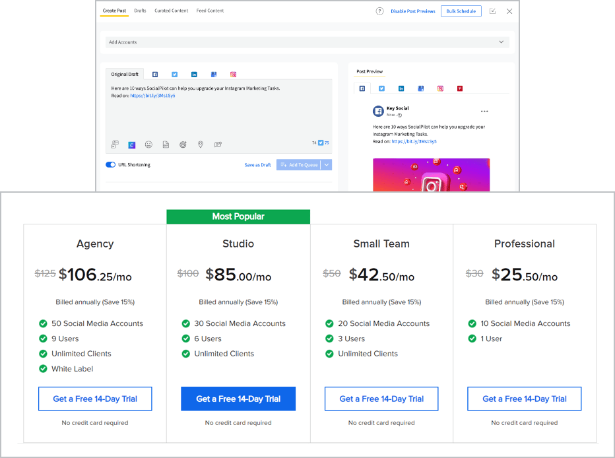This screenshot has width=615, height=458.
Task: Click the Twitter character count icon
Action: (x=321, y=143)
